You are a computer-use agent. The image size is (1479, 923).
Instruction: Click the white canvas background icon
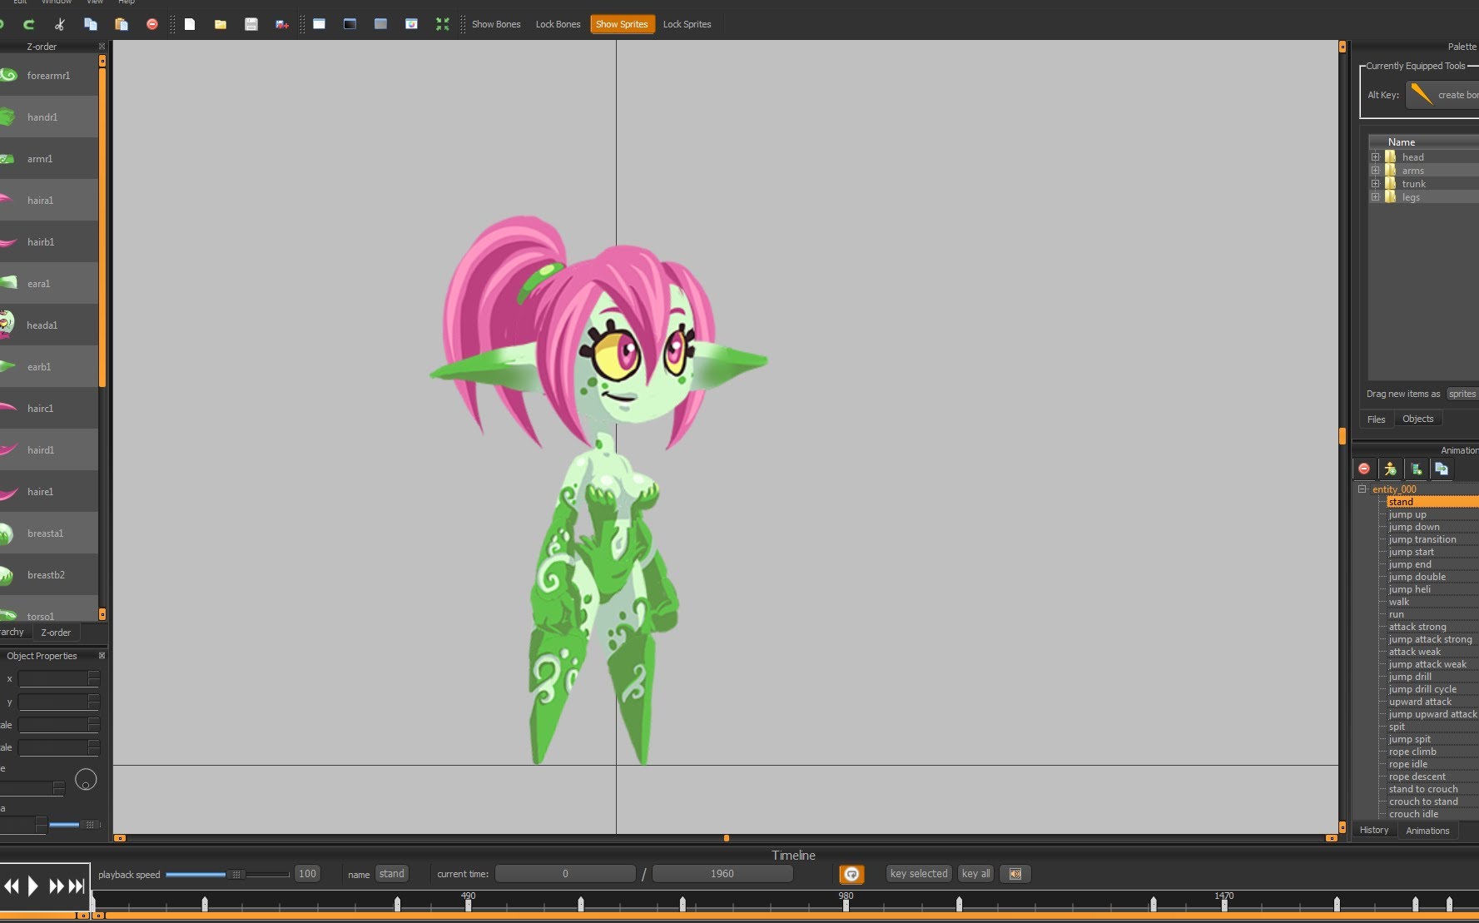pyautogui.click(x=319, y=24)
